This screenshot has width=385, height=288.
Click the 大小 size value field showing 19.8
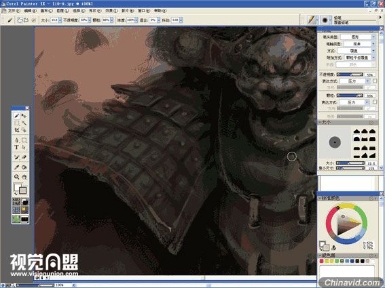coord(371,163)
